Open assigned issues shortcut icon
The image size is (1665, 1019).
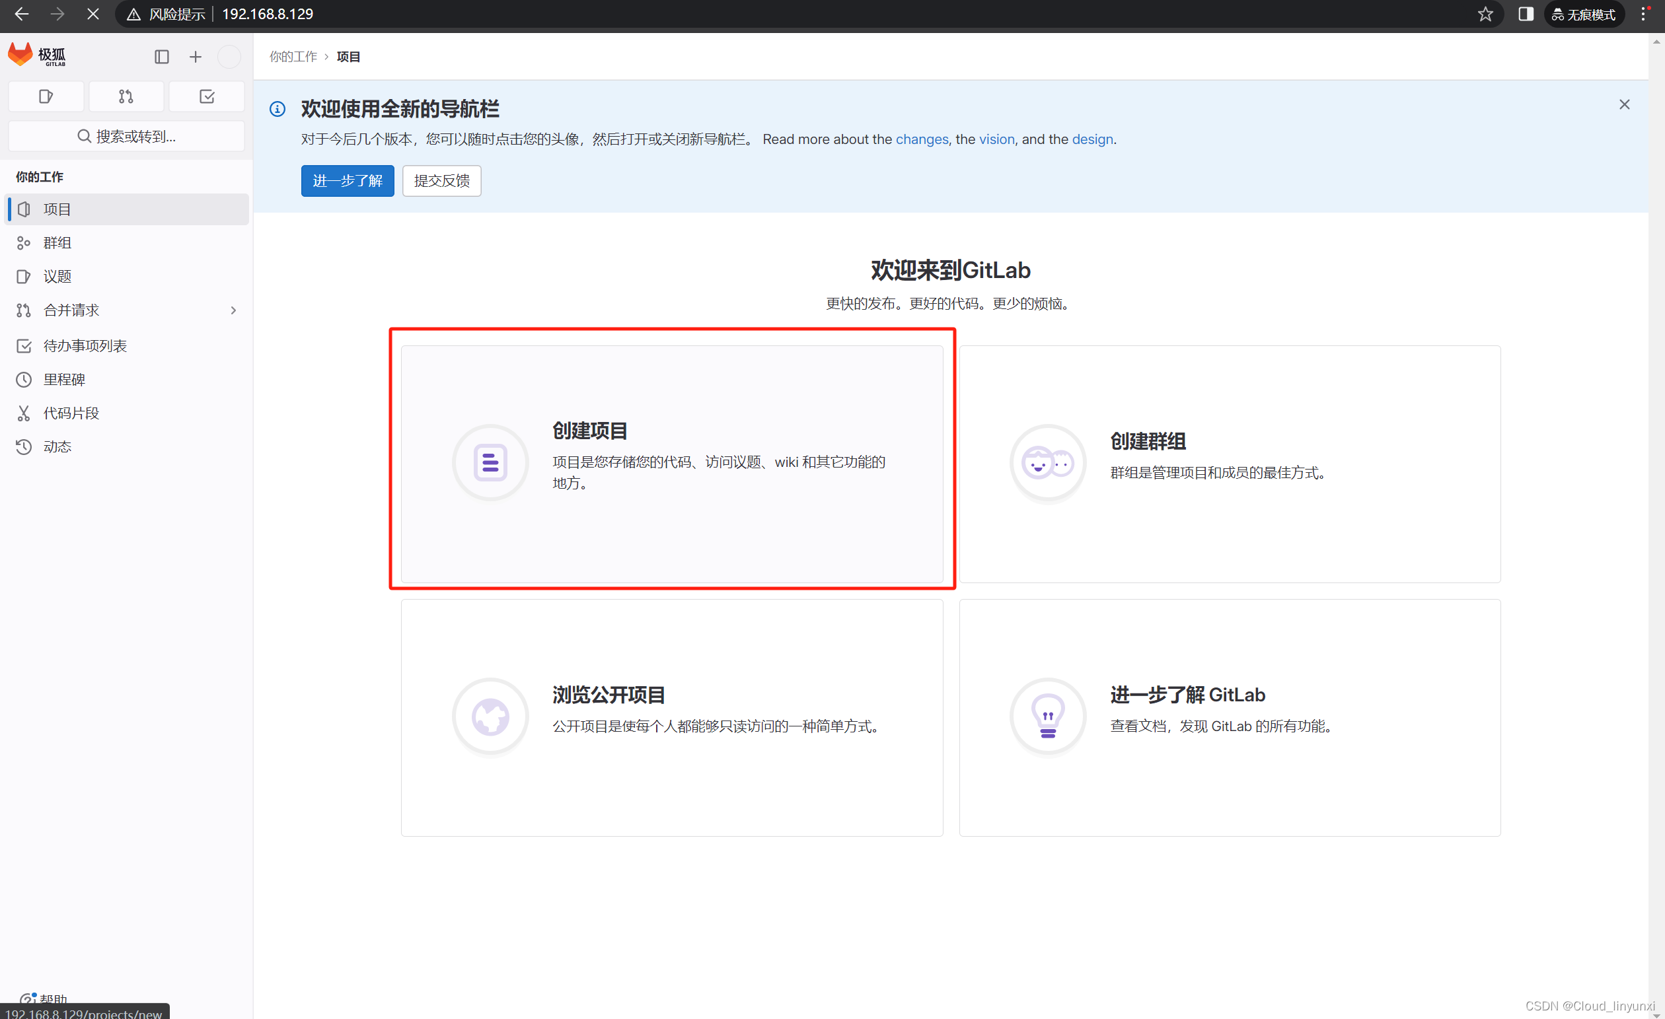46,96
